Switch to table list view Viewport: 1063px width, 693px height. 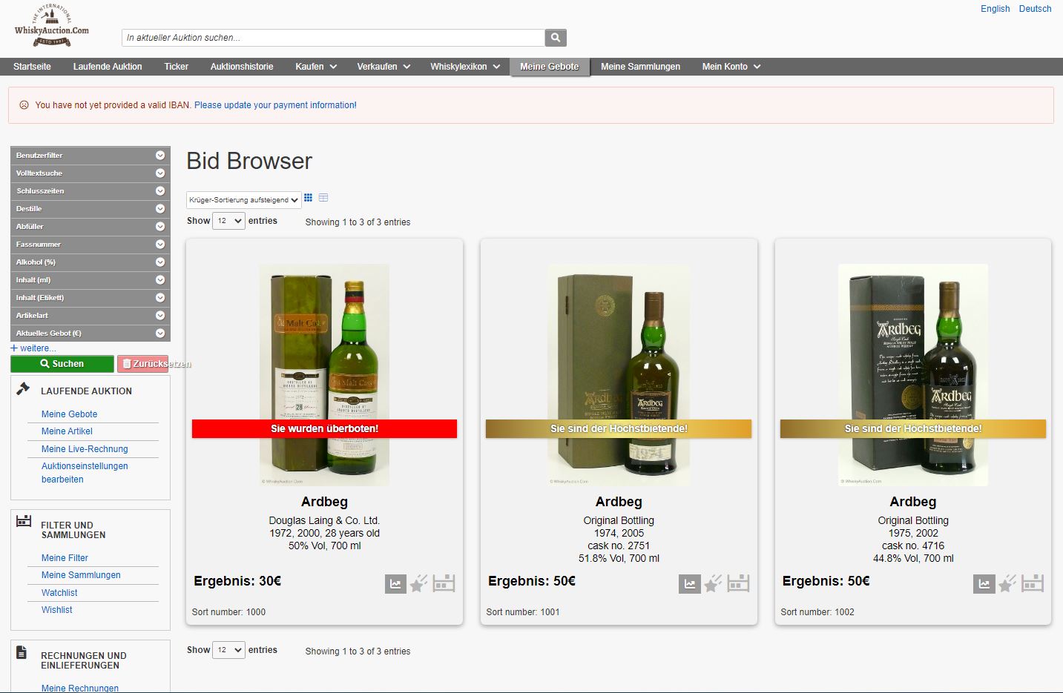(x=323, y=198)
